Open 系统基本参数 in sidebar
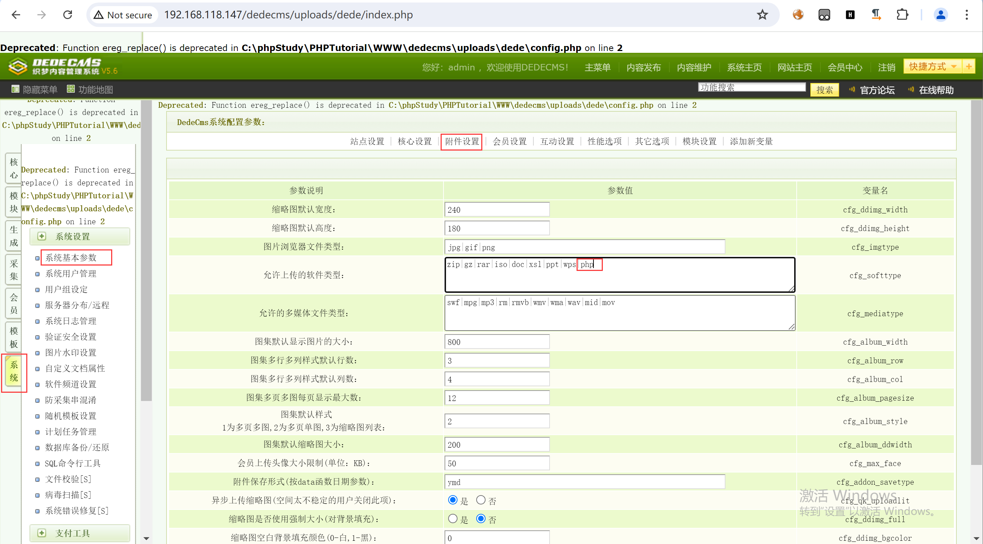The height and width of the screenshot is (544, 983). pyautogui.click(x=70, y=258)
